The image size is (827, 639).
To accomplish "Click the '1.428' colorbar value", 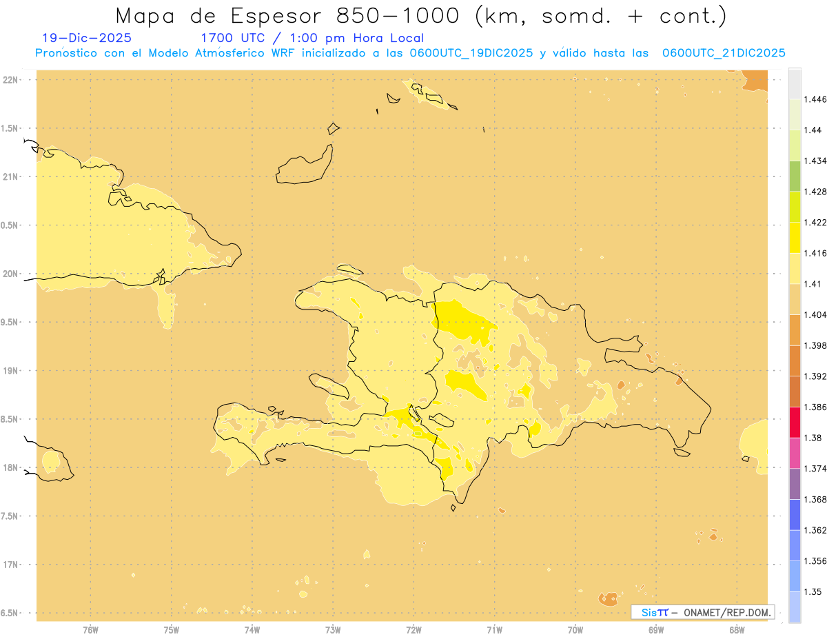I will tap(815, 192).
